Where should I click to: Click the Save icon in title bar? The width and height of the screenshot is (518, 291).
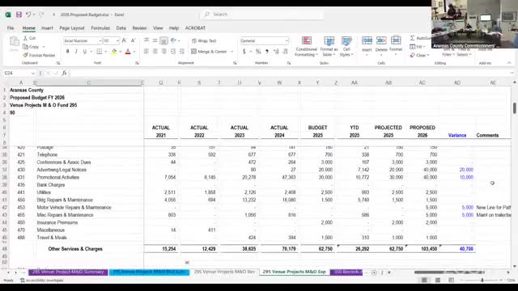[19, 15]
